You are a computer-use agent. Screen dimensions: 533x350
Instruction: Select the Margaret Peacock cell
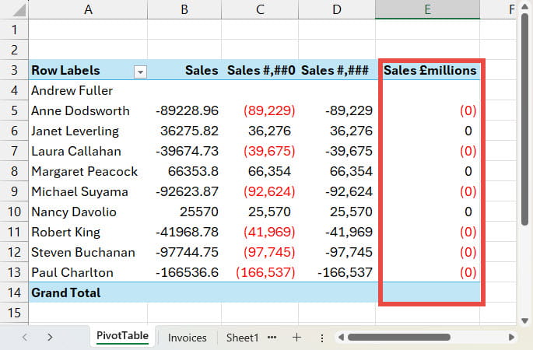(88, 171)
